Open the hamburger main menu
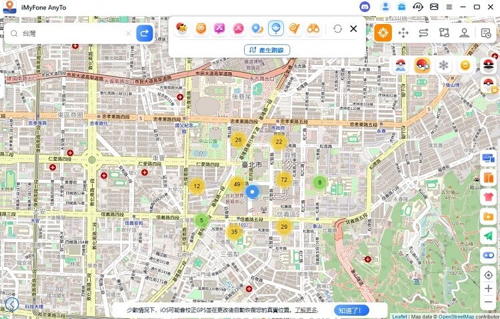Screen dimensions: 500x319 click(449, 7)
